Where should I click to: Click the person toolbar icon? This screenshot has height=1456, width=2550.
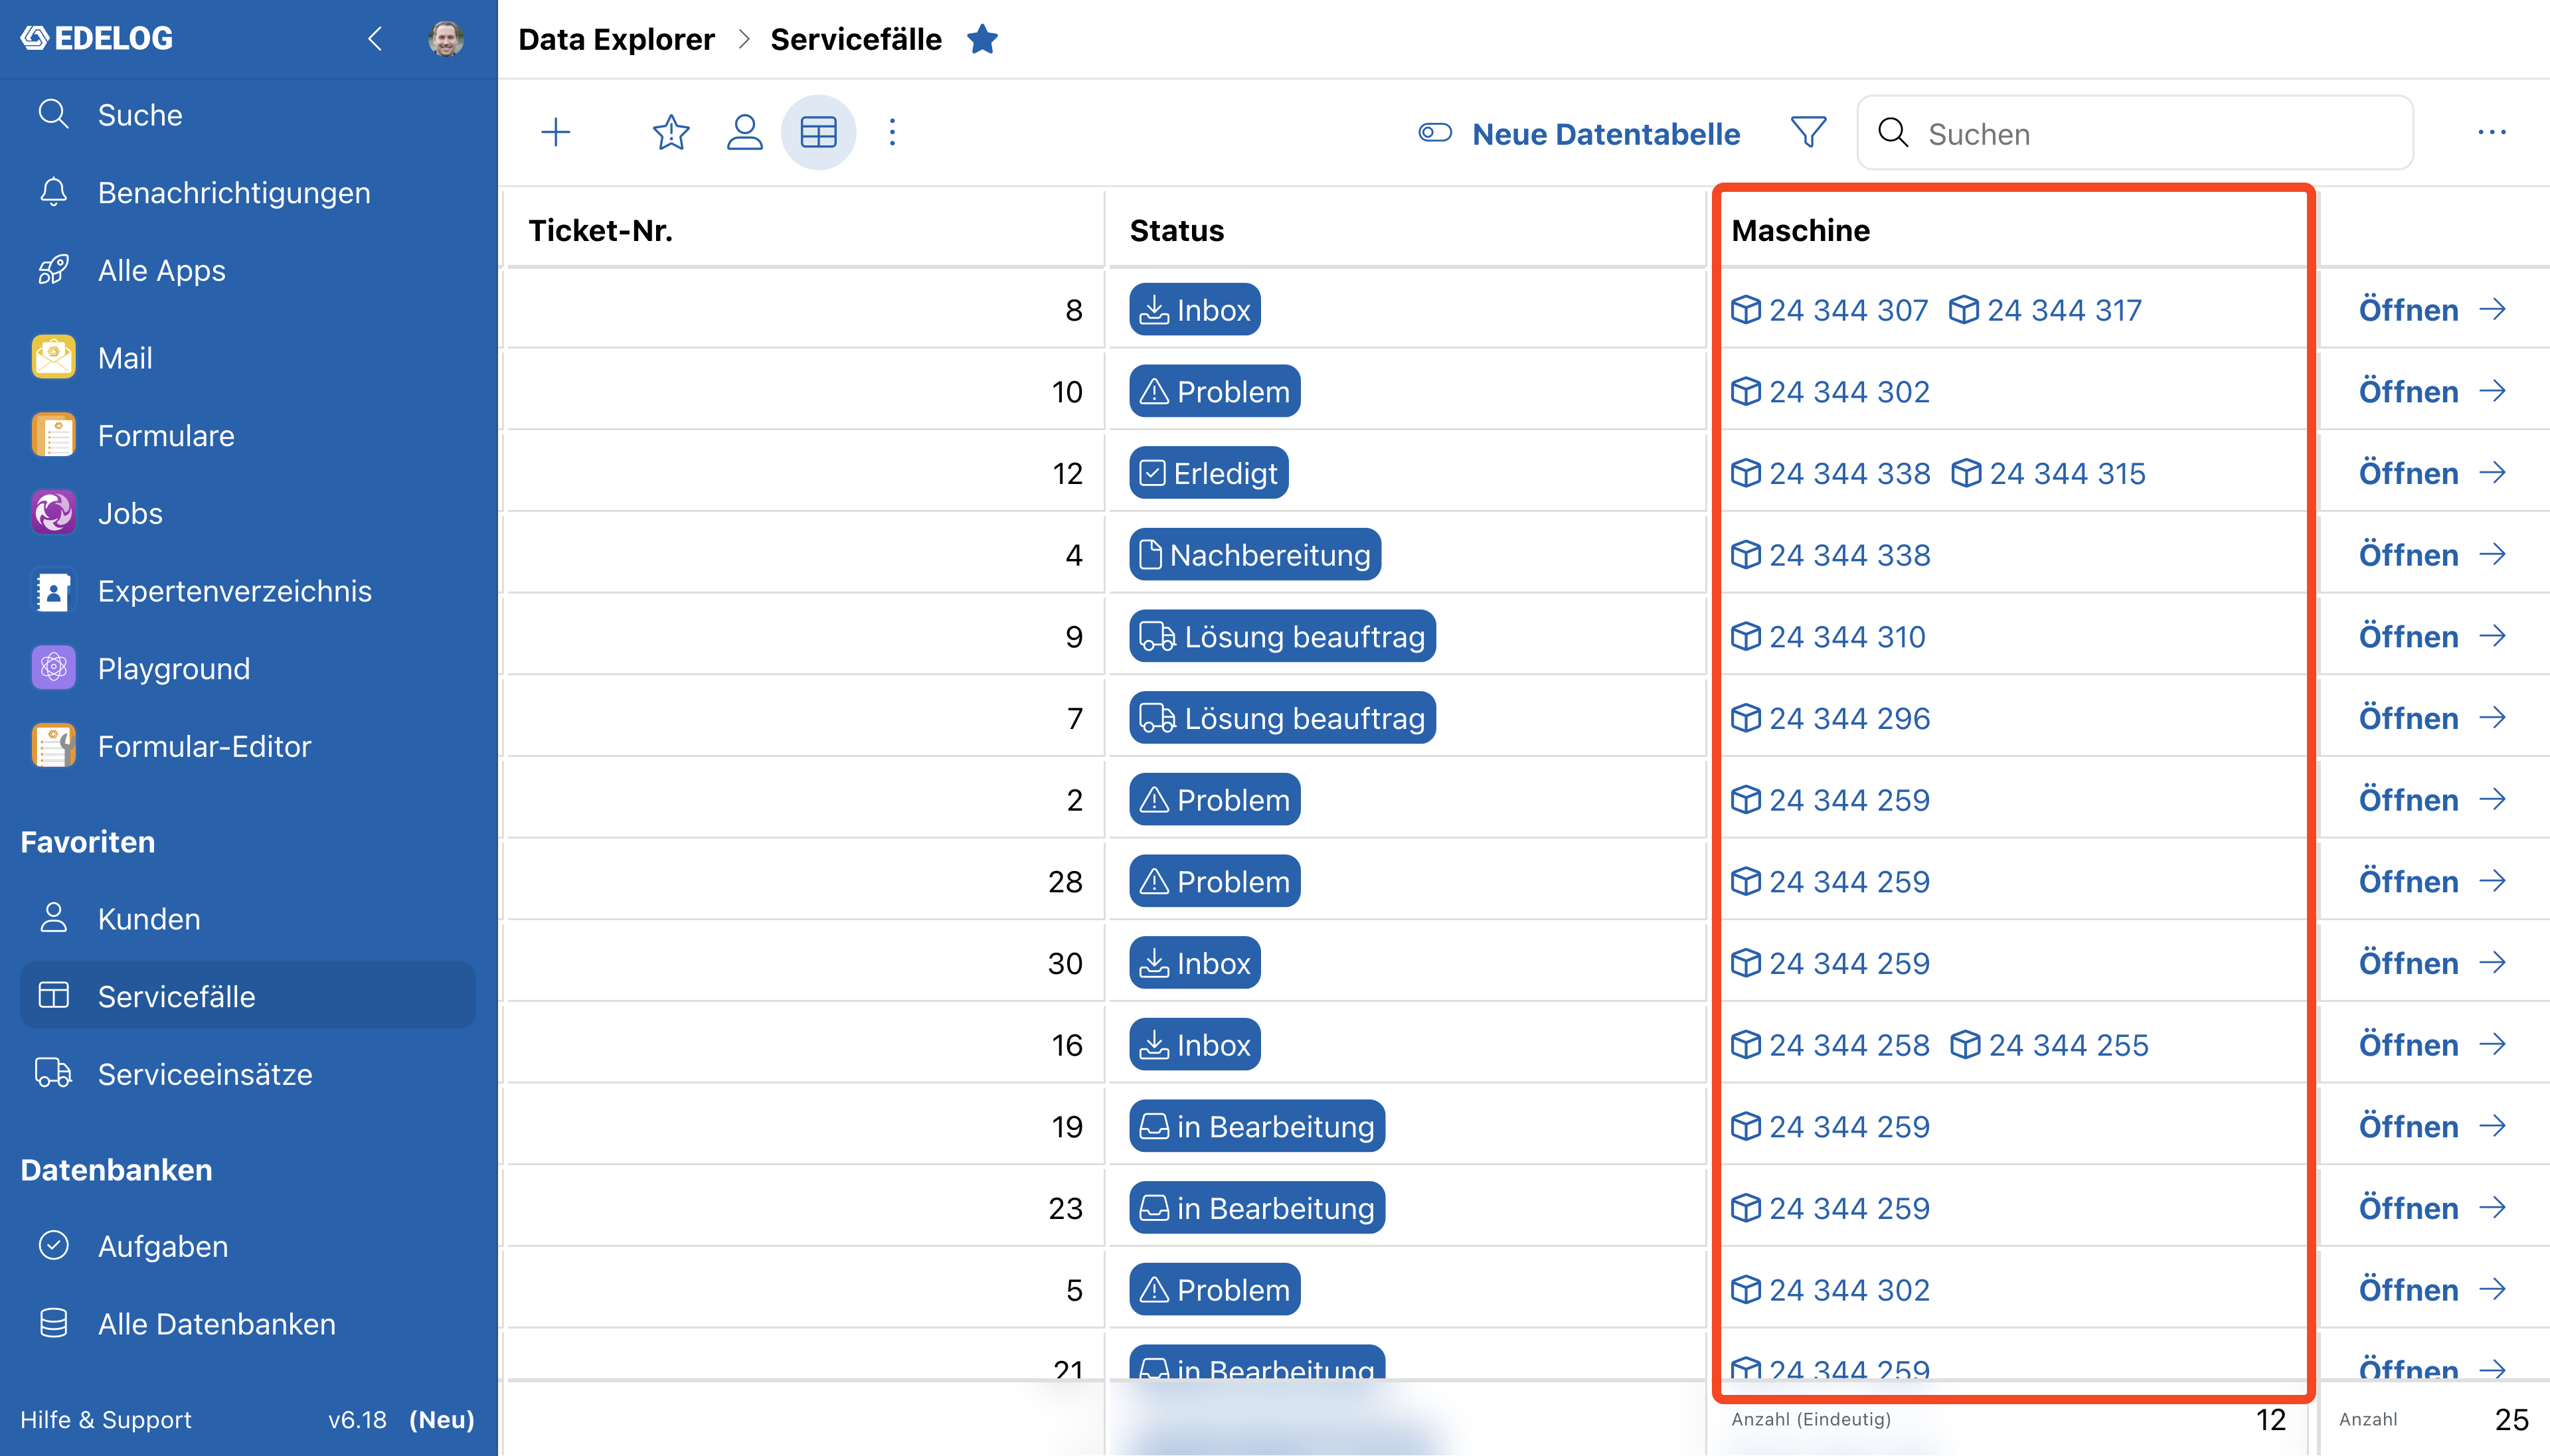[745, 132]
